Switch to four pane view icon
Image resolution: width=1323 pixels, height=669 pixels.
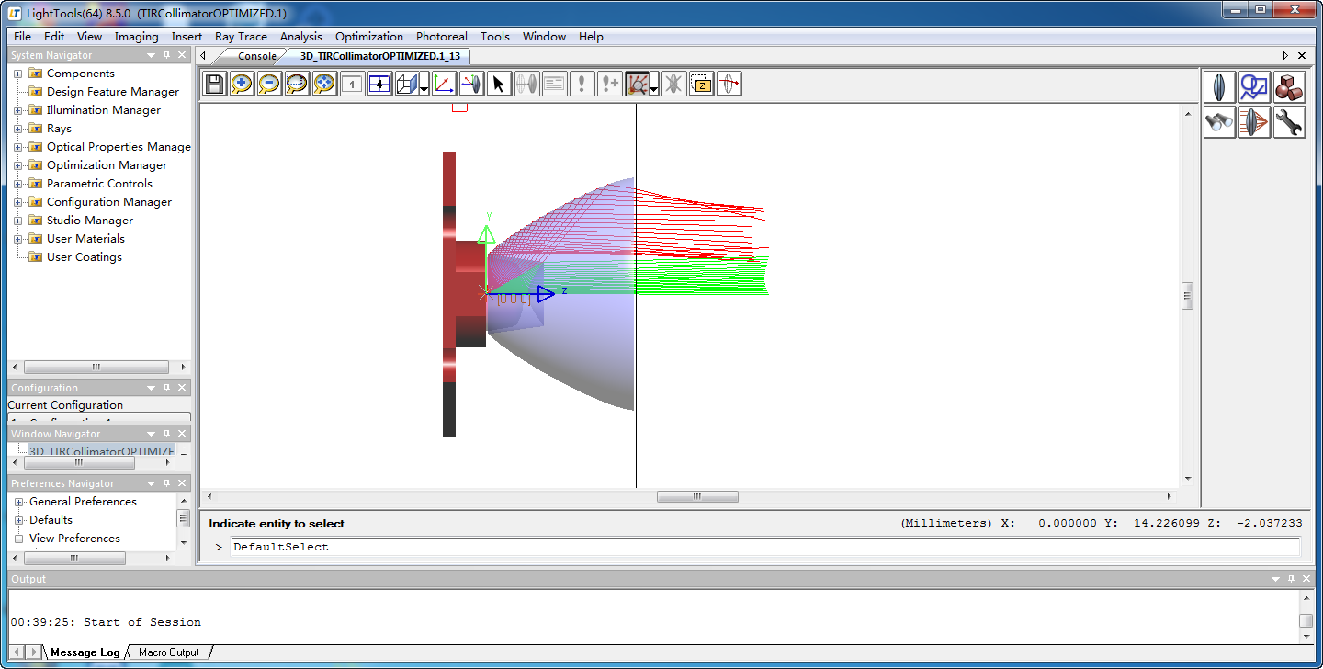pyautogui.click(x=379, y=85)
